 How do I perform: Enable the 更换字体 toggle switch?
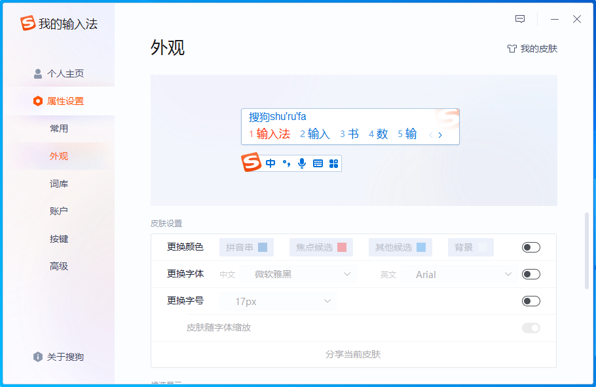coord(531,274)
